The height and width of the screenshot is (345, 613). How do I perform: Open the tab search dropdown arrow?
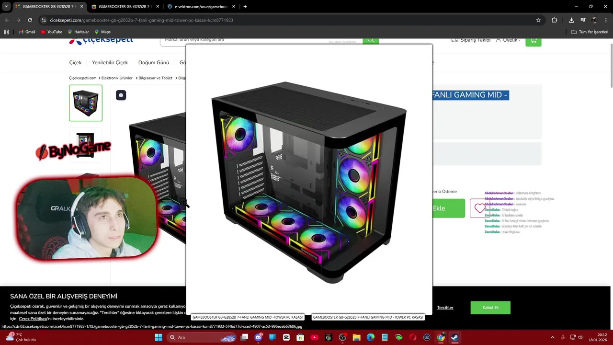point(6,7)
